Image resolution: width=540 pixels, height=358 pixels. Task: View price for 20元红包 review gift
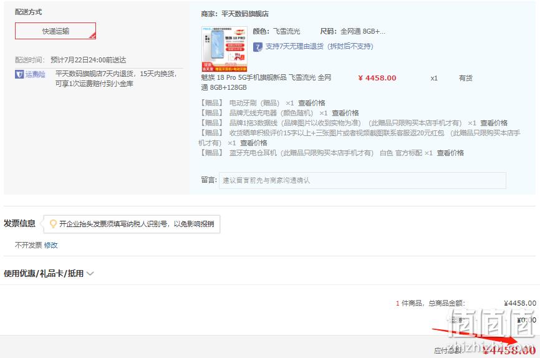click(253, 143)
